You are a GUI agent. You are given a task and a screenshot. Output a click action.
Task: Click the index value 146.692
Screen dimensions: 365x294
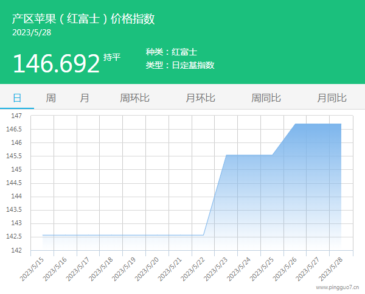tap(57, 63)
